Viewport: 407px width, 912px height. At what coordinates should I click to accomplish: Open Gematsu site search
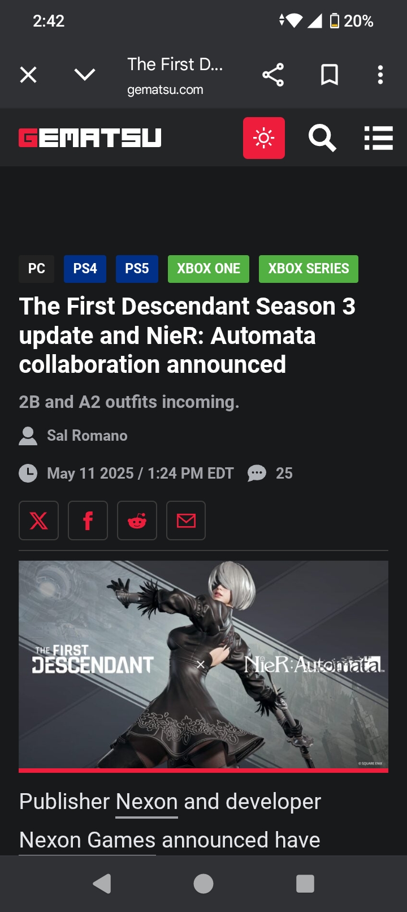pos(322,138)
